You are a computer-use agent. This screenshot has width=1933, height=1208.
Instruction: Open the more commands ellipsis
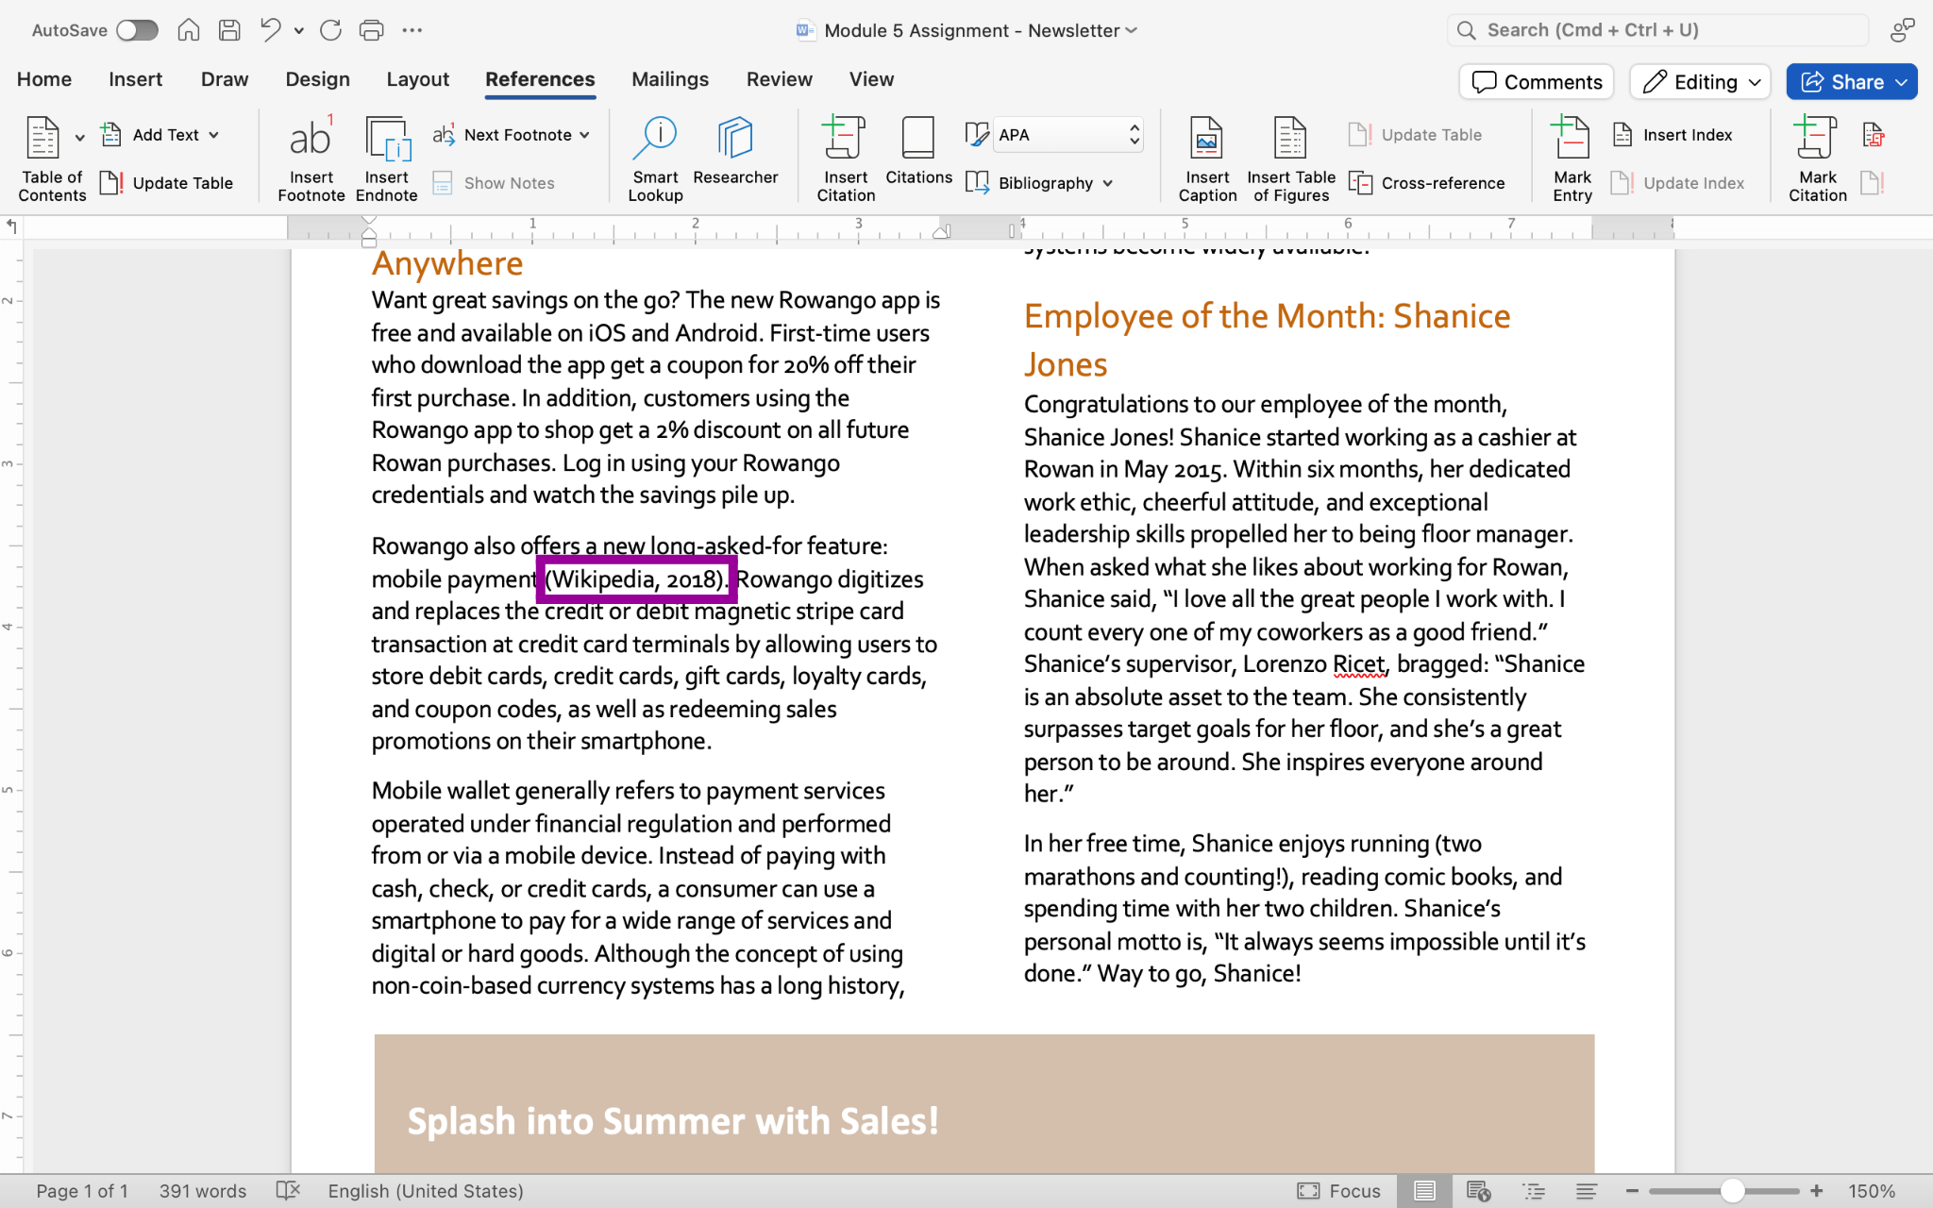coord(412,30)
